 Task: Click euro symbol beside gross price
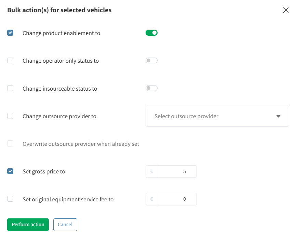pyautogui.click(x=151, y=171)
